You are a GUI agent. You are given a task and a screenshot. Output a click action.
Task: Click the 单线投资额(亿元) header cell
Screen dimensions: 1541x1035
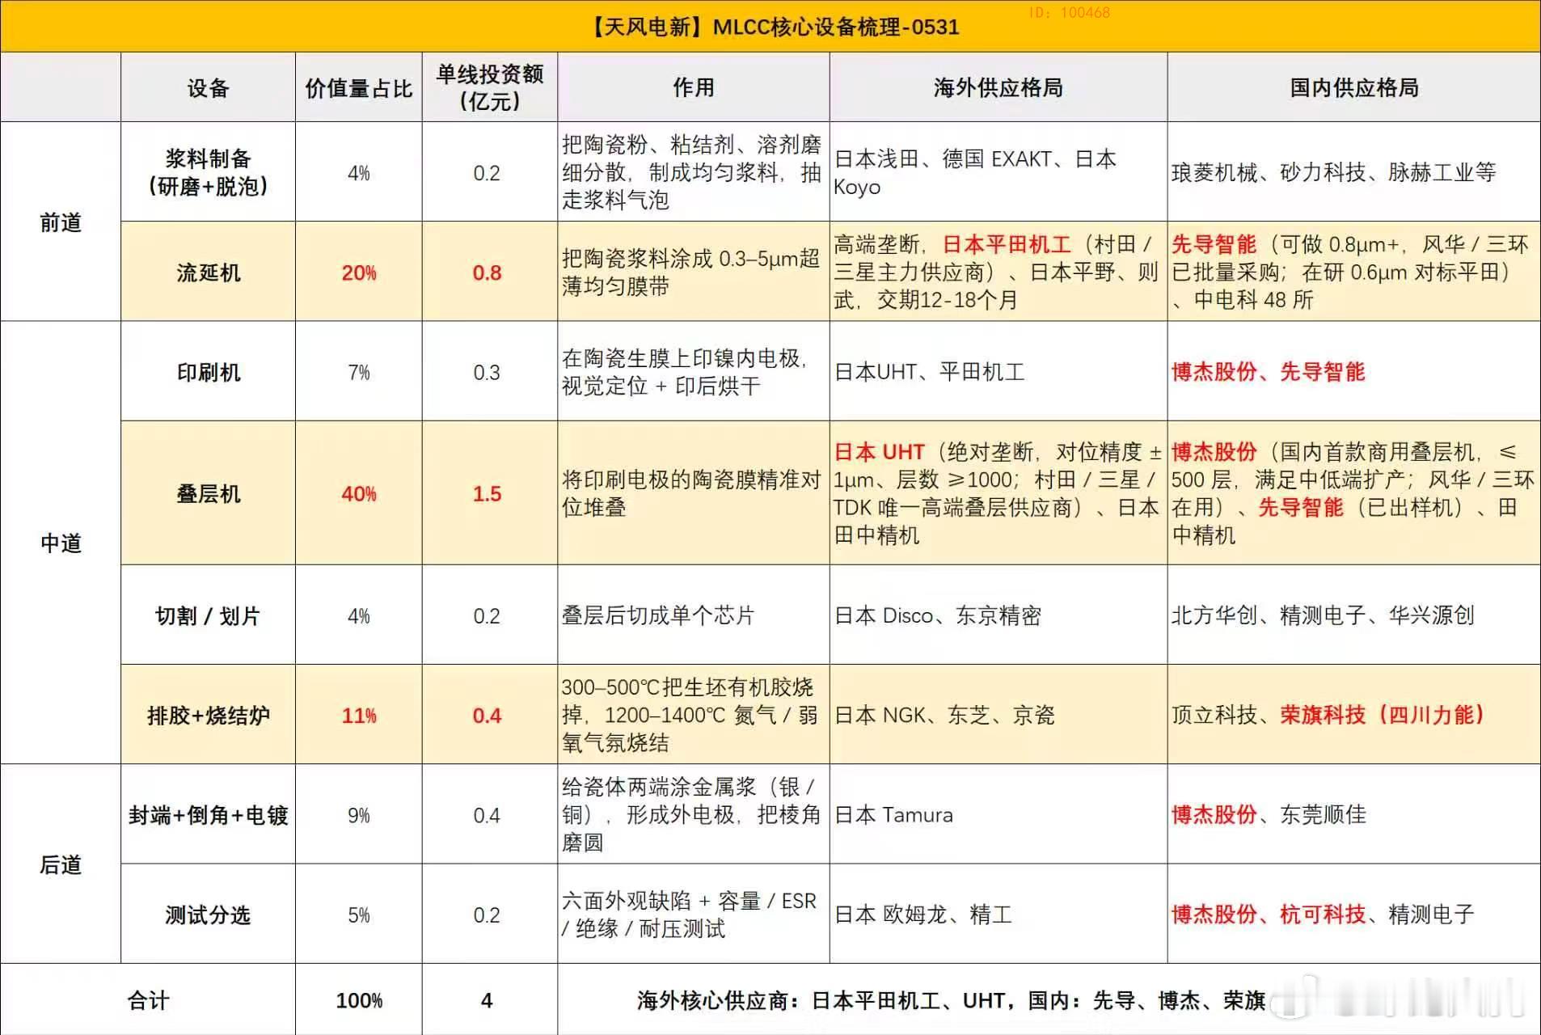click(489, 87)
